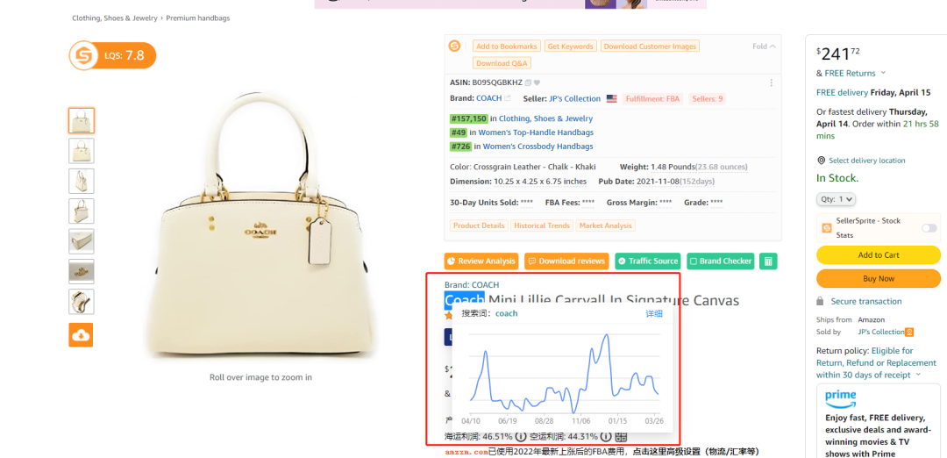Viewport: 947px width, 458px height.
Task: Open the Premium handbags breadcrumb
Action: coord(197,18)
